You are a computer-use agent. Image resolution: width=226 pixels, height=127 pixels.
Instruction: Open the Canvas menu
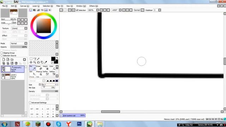pyautogui.click(x=24, y=6)
